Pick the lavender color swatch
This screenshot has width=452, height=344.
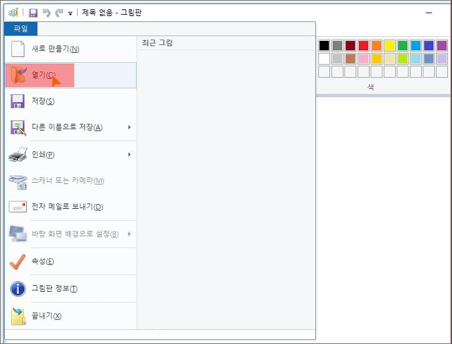point(442,59)
